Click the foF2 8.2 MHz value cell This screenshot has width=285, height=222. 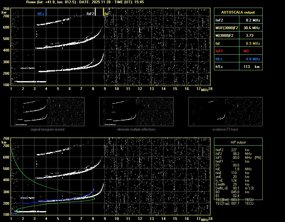[253, 20]
